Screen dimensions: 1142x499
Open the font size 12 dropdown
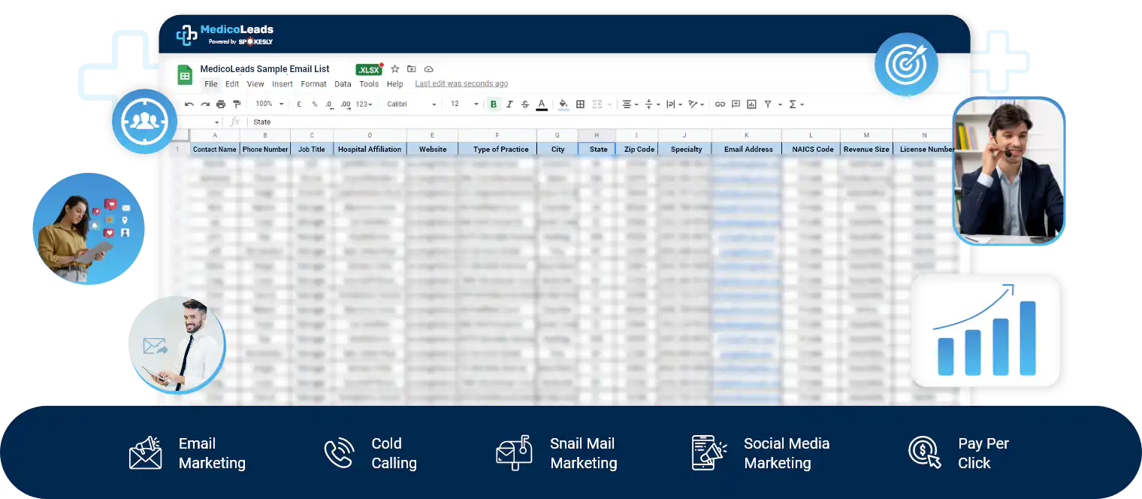pyautogui.click(x=464, y=104)
